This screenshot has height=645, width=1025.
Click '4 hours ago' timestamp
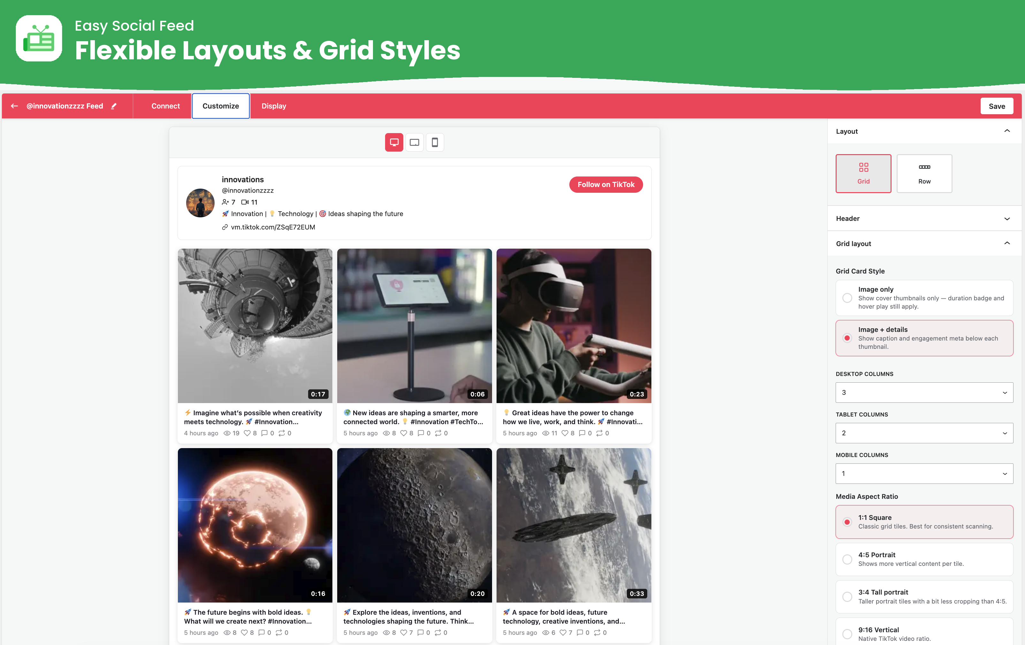pos(201,433)
